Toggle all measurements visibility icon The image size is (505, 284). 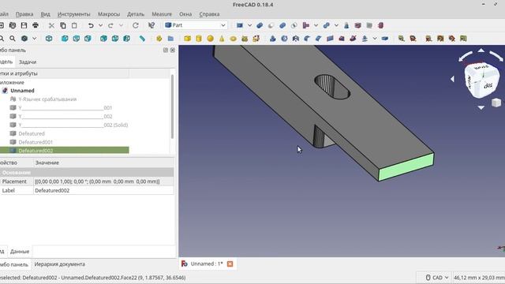[x=440, y=39]
